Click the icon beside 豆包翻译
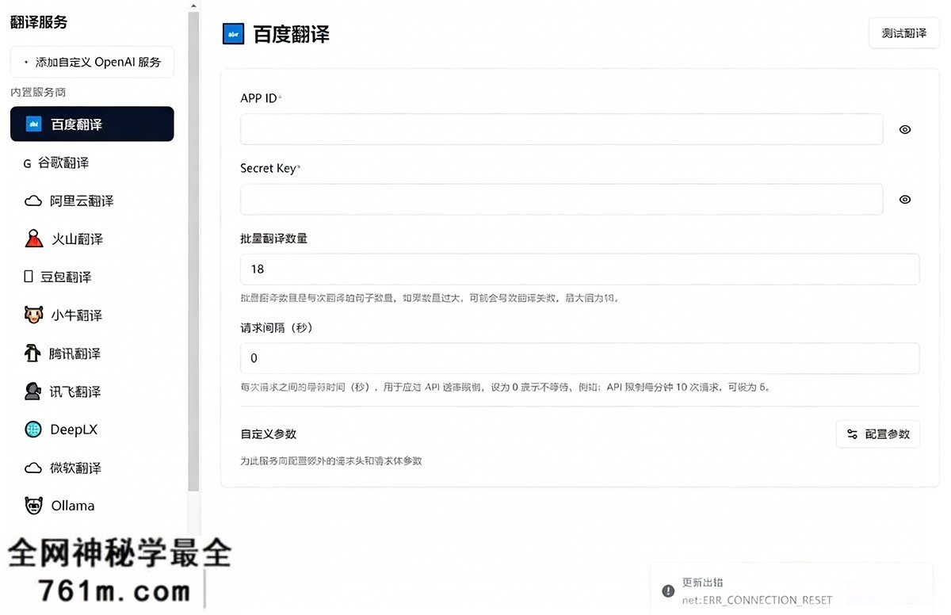 pyautogui.click(x=29, y=277)
